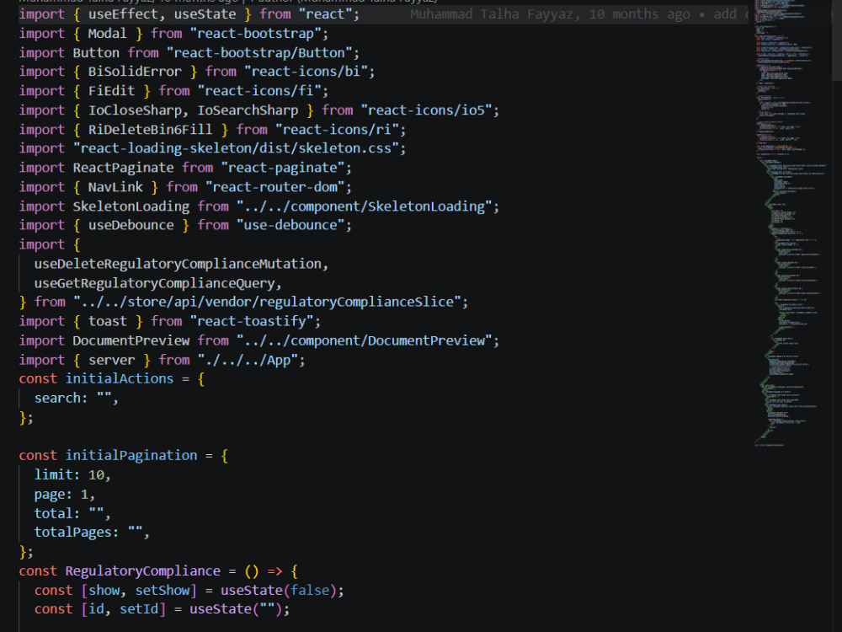Click the setShow state setter

click(162, 591)
